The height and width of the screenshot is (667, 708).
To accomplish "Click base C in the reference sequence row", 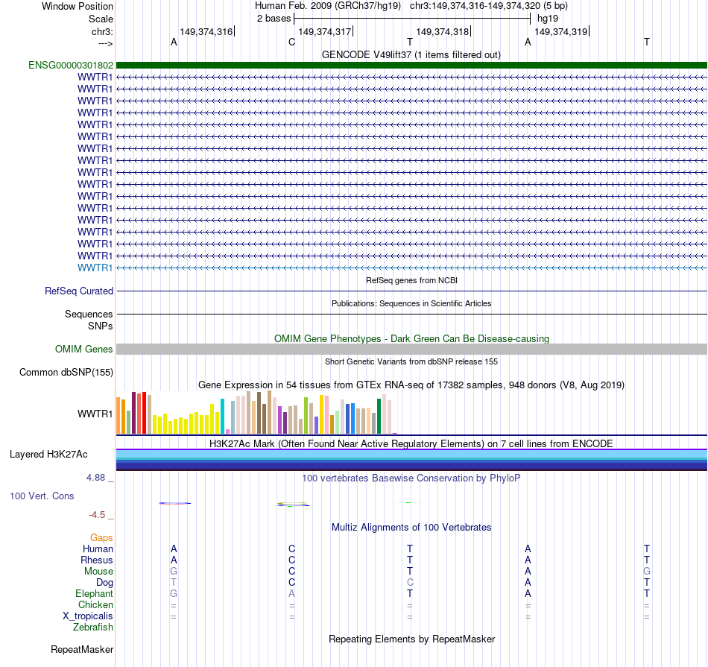I will pos(291,42).
